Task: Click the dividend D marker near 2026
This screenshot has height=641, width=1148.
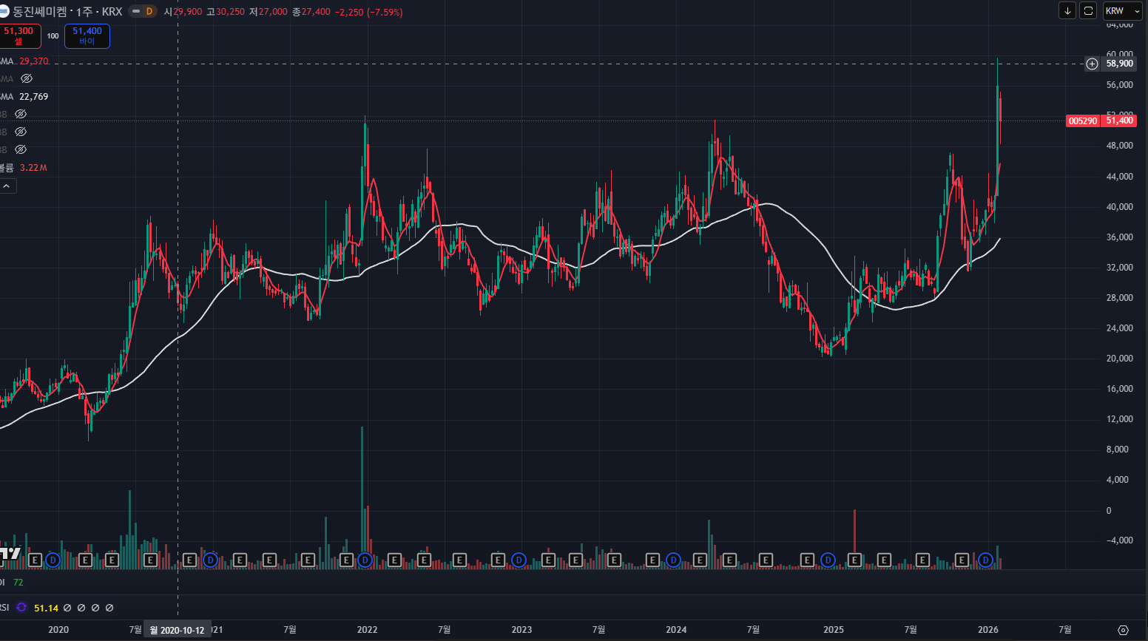Action: pyautogui.click(x=985, y=560)
